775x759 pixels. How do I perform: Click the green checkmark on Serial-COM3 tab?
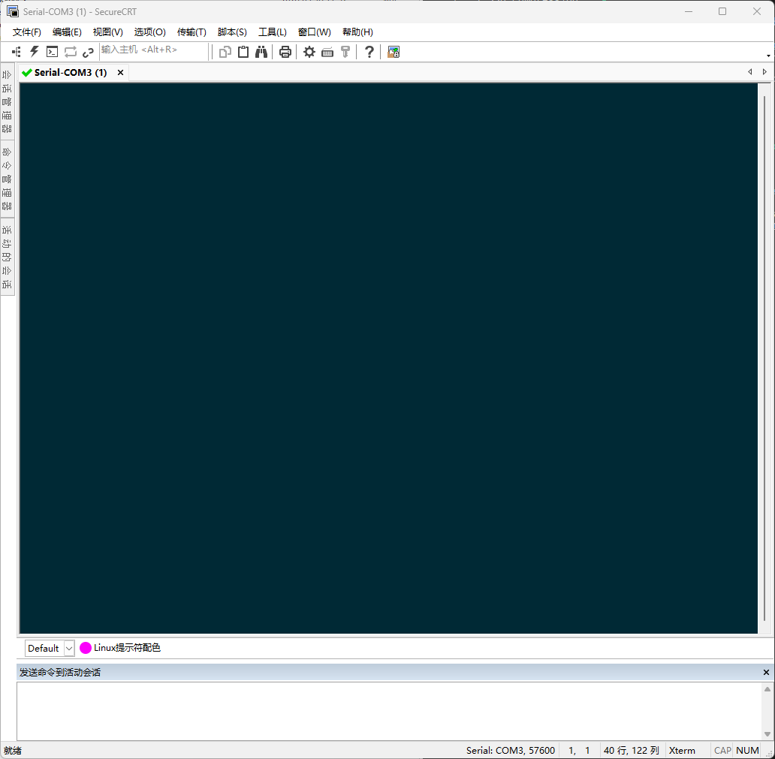click(x=27, y=73)
